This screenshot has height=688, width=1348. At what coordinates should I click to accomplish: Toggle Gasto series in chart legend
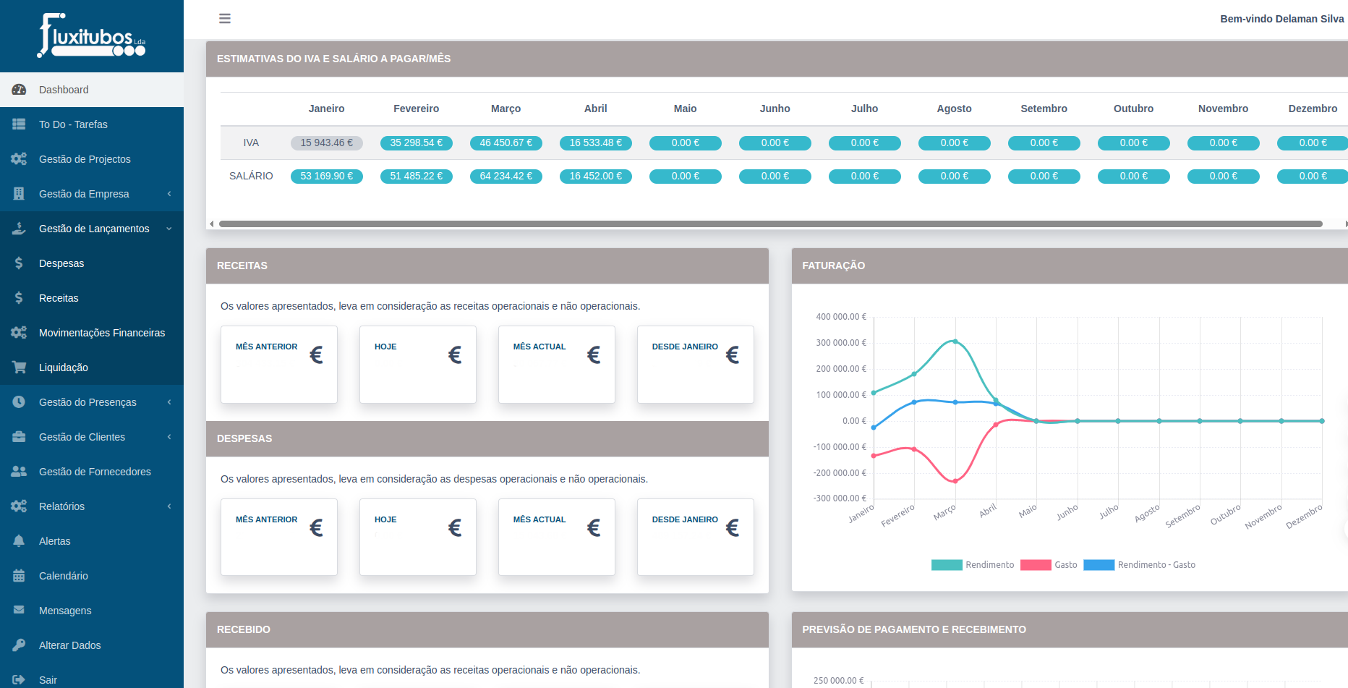click(x=1049, y=565)
